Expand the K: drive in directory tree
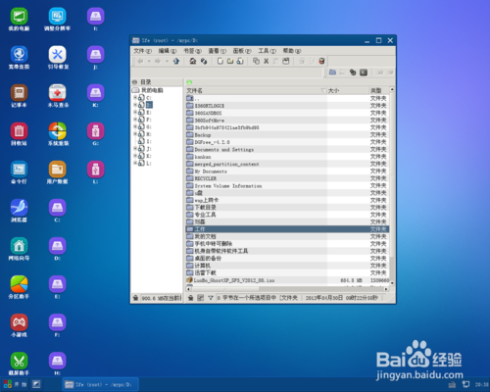The image size is (490, 392). [x=135, y=156]
